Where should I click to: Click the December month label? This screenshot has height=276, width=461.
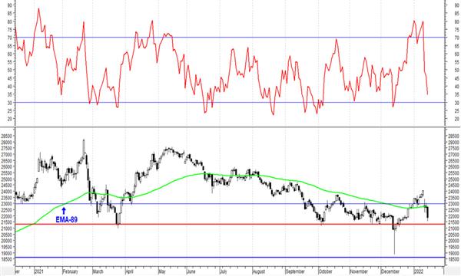(x=390, y=271)
